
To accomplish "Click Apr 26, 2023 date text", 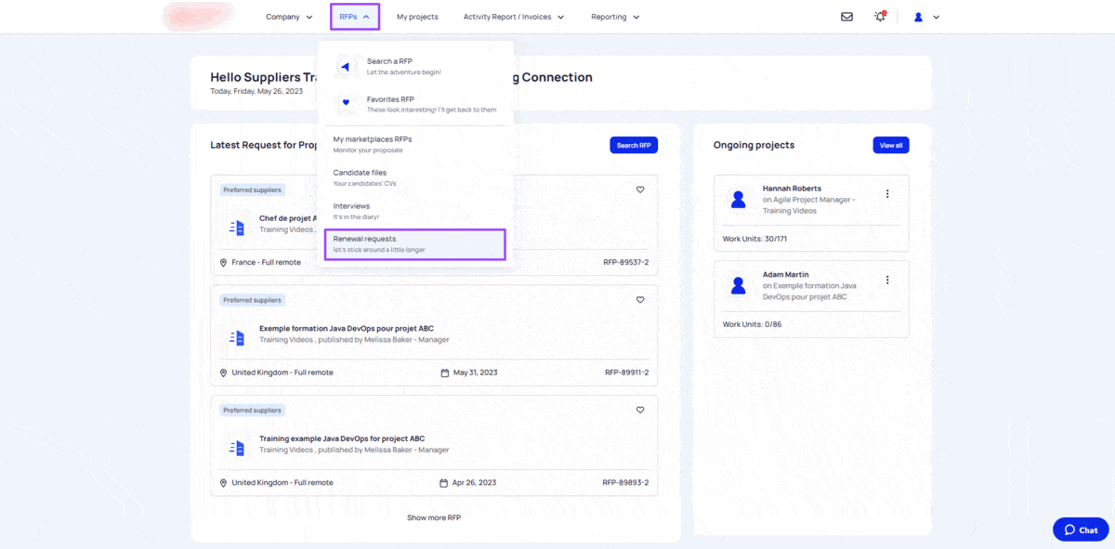I will pos(475,483).
